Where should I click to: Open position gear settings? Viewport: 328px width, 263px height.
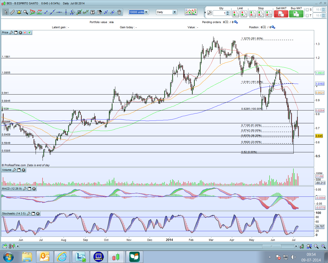[x=273, y=27]
